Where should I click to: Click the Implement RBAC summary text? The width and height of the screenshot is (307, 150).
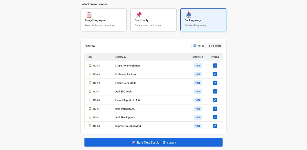125,109
